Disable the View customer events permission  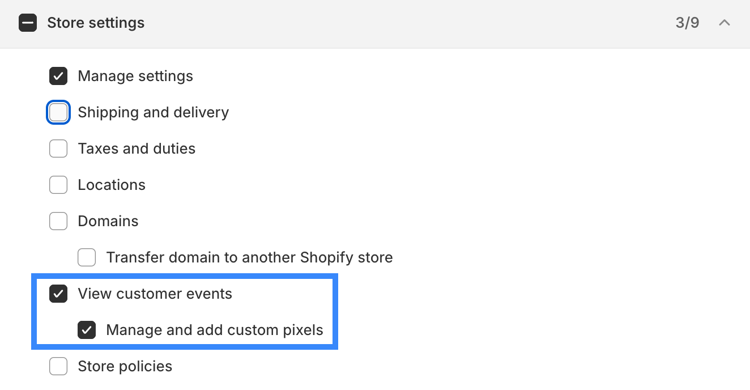[x=58, y=294]
